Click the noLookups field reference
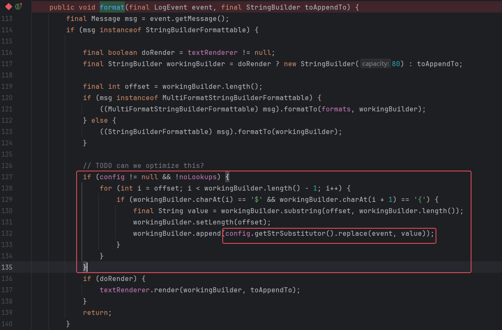Viewport: 502px width, 330px height. coord(200,177)
